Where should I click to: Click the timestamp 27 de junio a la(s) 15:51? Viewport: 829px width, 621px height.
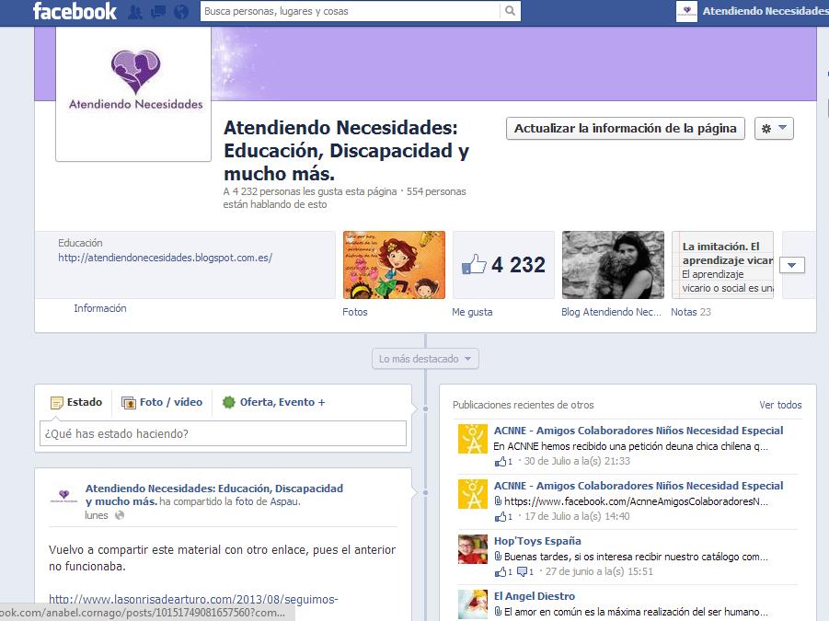click(599, 571)
